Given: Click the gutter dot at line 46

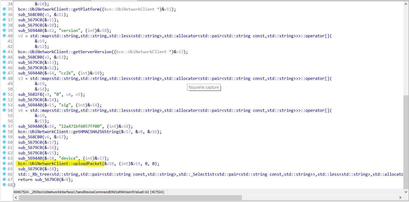Looking at the screenshot, I should [x=4, y=68].
